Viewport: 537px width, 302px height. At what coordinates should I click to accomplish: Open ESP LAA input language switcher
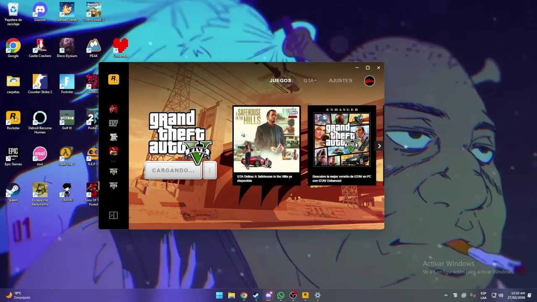point(483,295)
